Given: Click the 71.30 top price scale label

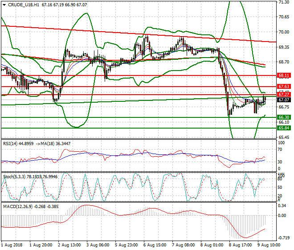Looking at the screenshot, I should pos(283,2).
